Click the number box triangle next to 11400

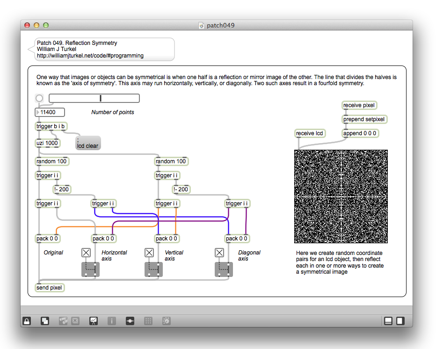click(x=38, y=112)
